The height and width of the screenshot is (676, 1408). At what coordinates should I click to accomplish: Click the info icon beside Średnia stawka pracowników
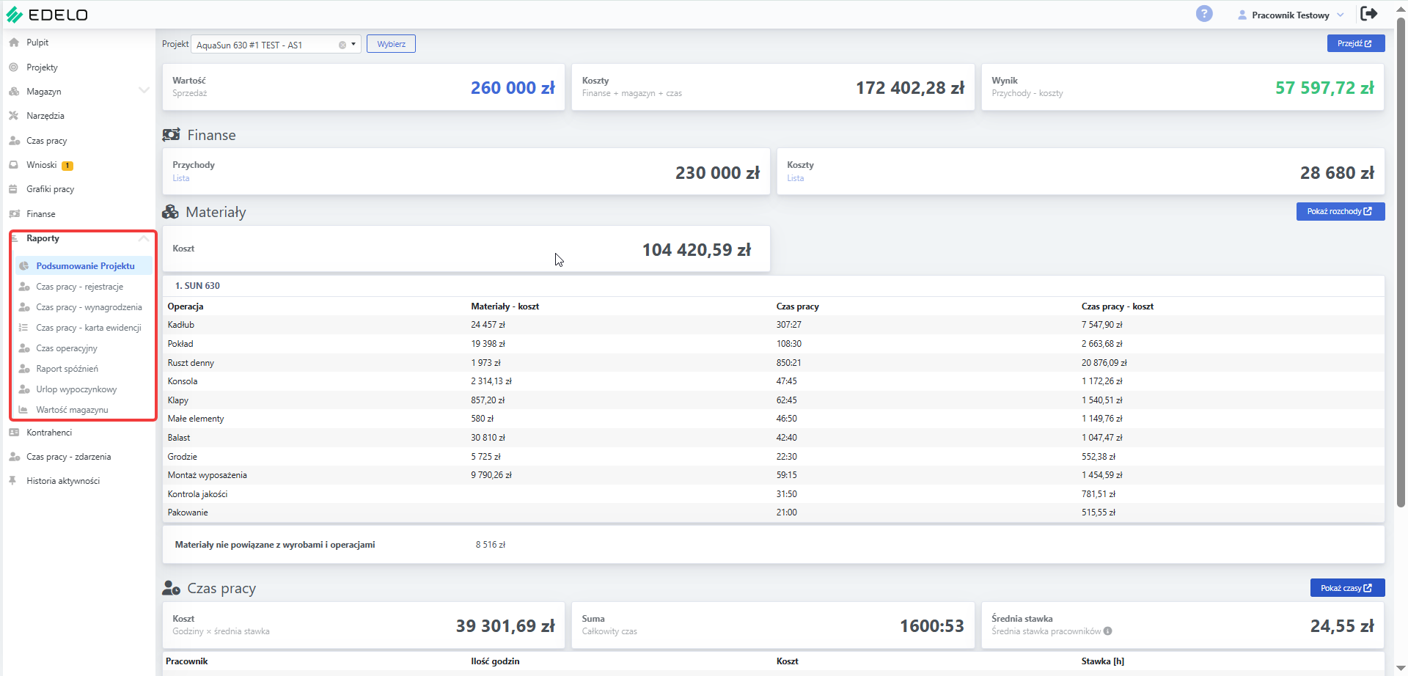(x=1107, y=631)
